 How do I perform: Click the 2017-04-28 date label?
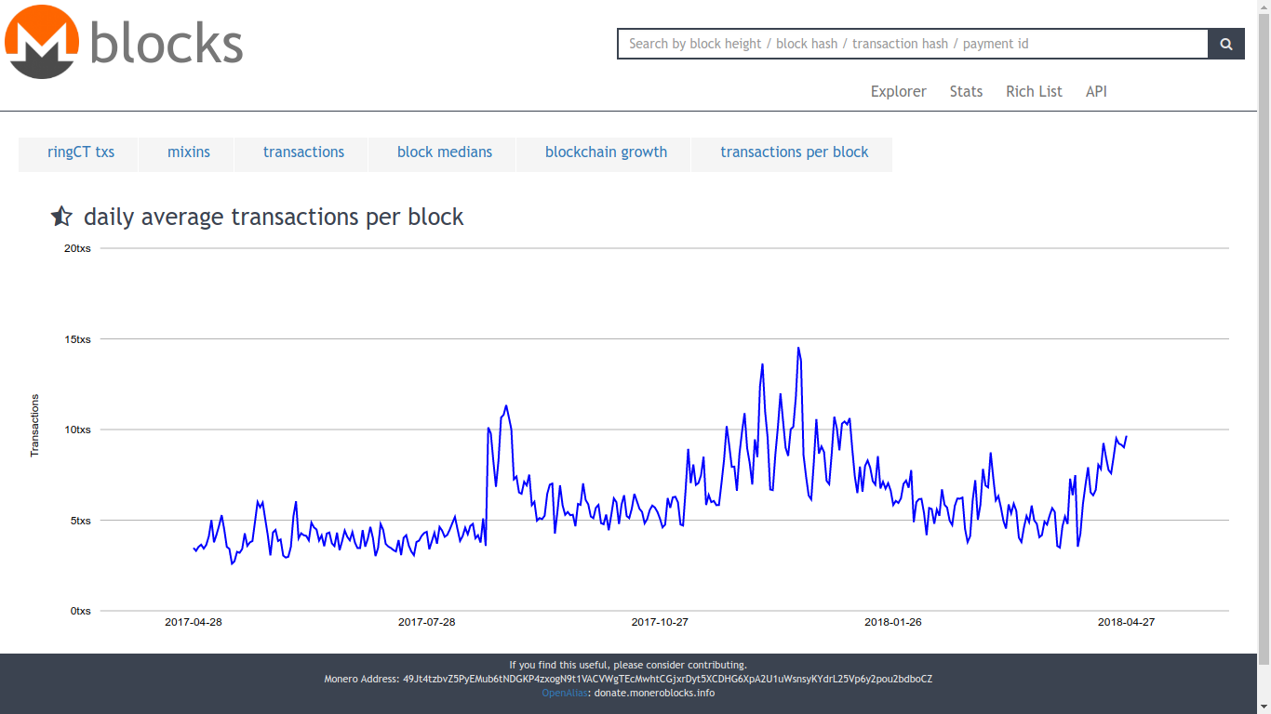194,622
